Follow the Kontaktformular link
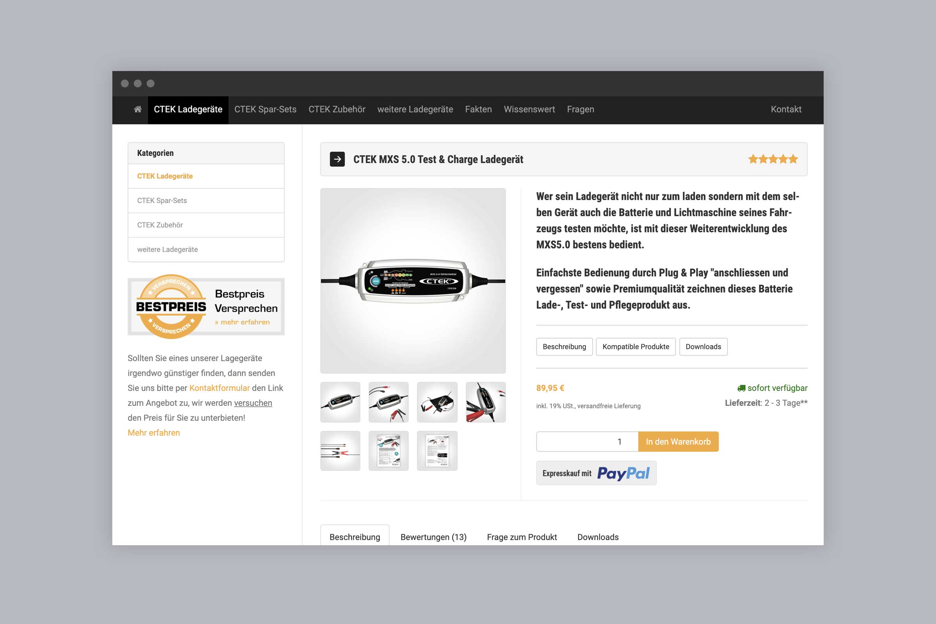The height and width of the screenshot is (624, 936). coord(219,388)
